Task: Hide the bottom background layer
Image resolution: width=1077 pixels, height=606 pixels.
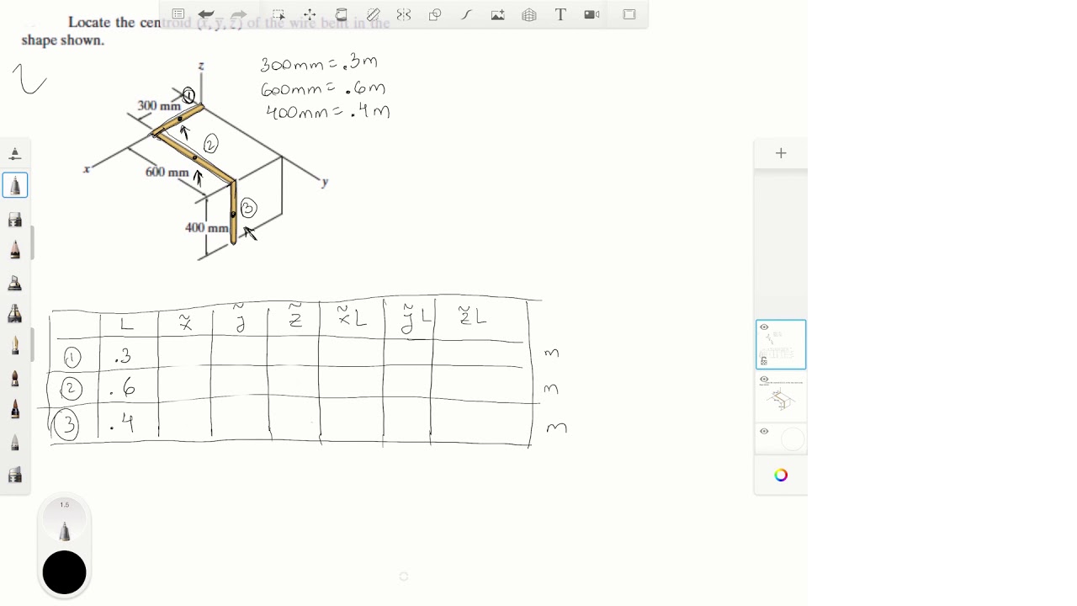Action: coord(764,432)
